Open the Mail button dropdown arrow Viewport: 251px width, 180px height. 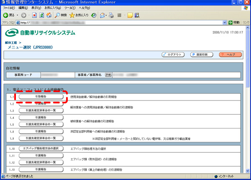click(106, 15)
